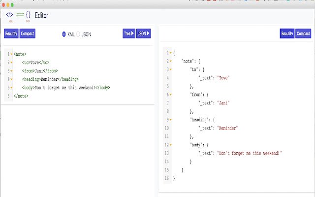The image size is (315, 197).
Task: Click the green swap arrows icon
Action: coord(20,15)
